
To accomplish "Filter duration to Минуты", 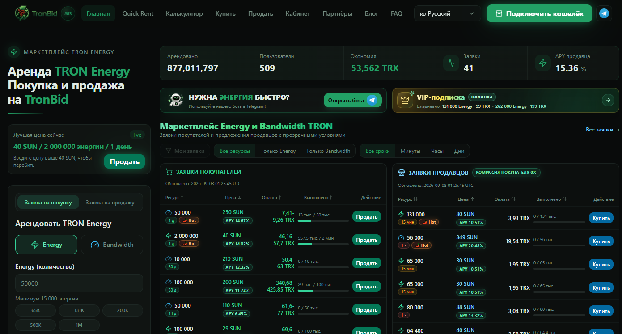I will click(x=410, y=151).
